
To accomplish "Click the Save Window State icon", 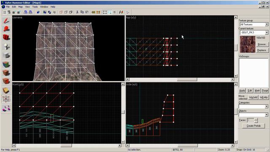I will pos(30,12).
